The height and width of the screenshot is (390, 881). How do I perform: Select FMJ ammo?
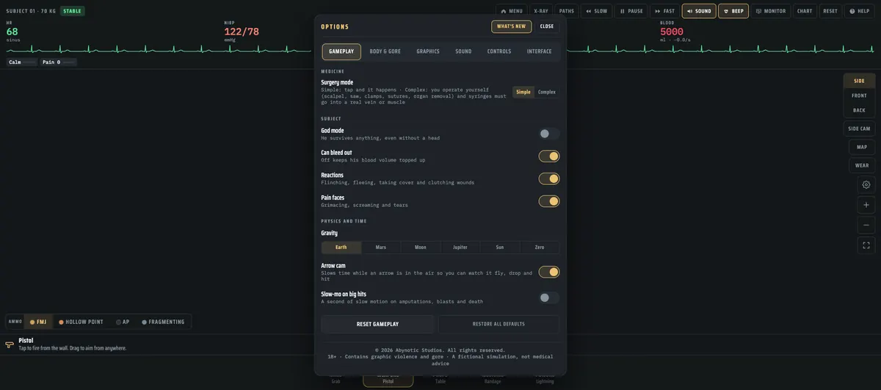tap(38, 322)
